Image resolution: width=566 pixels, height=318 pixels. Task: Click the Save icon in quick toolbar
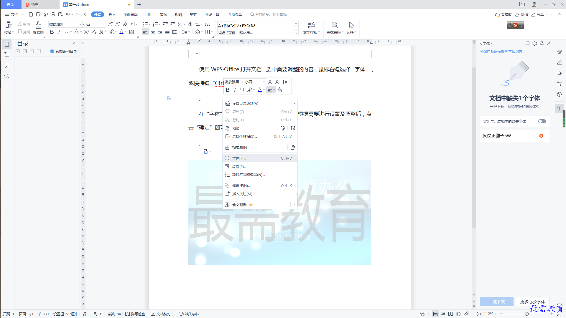pos(38,14)
